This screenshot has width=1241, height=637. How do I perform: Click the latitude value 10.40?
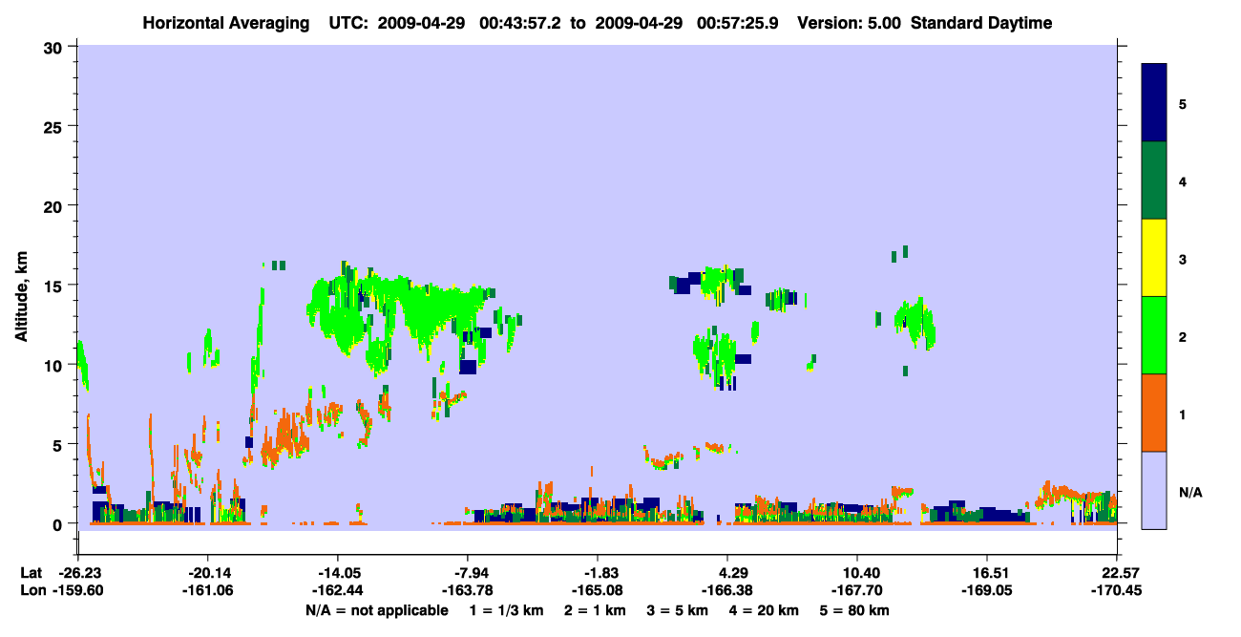click(857, 573)
